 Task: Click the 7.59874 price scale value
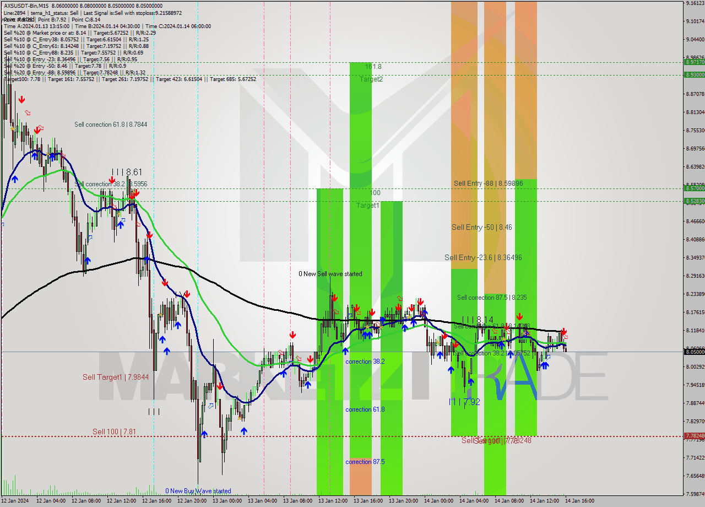[695, 494]
